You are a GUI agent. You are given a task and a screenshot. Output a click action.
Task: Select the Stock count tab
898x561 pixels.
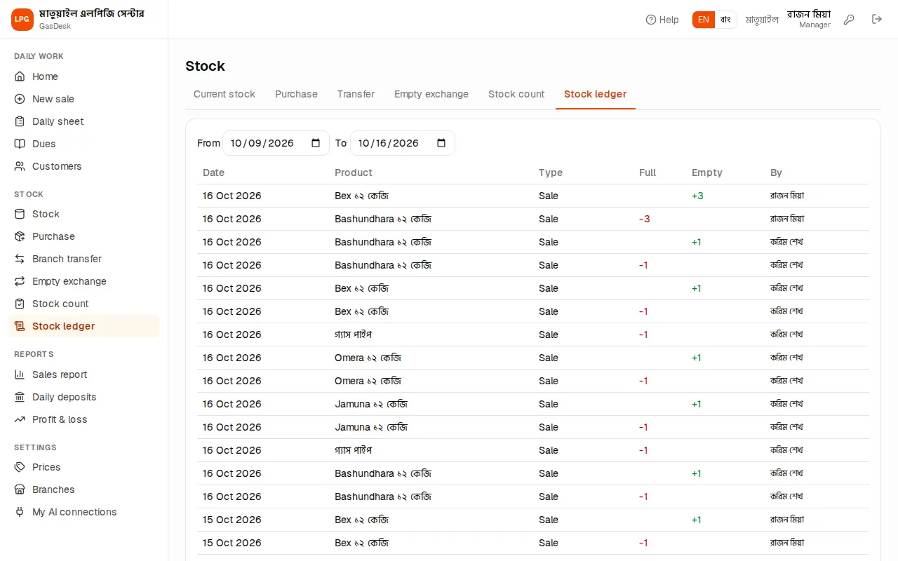(516, 94)
